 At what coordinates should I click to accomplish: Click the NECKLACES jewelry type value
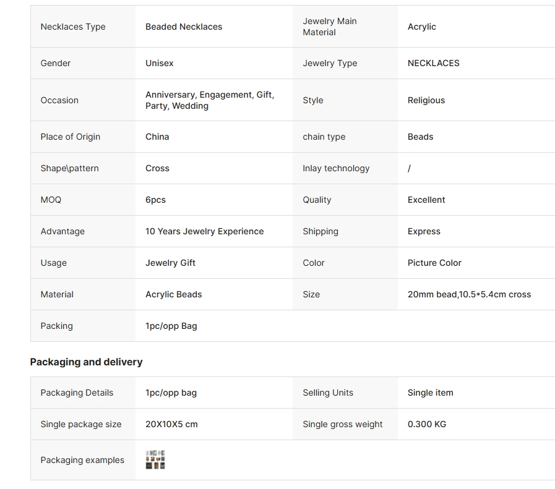pos(433,63)
